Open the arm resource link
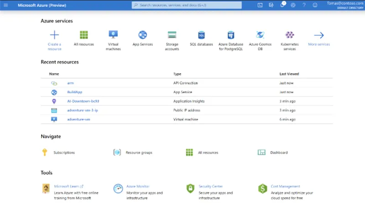 tap(71, 83)
